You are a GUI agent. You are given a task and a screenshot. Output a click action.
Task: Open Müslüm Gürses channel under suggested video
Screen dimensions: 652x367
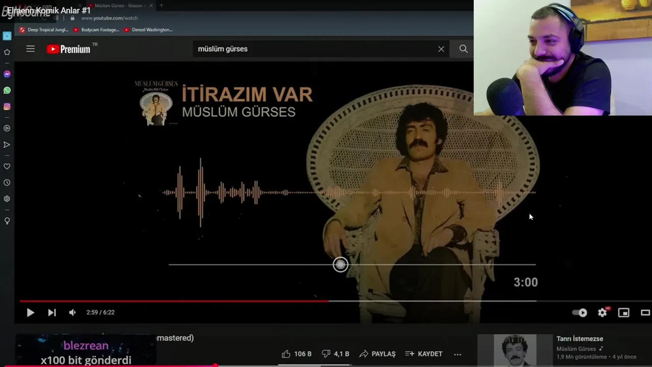576,349
